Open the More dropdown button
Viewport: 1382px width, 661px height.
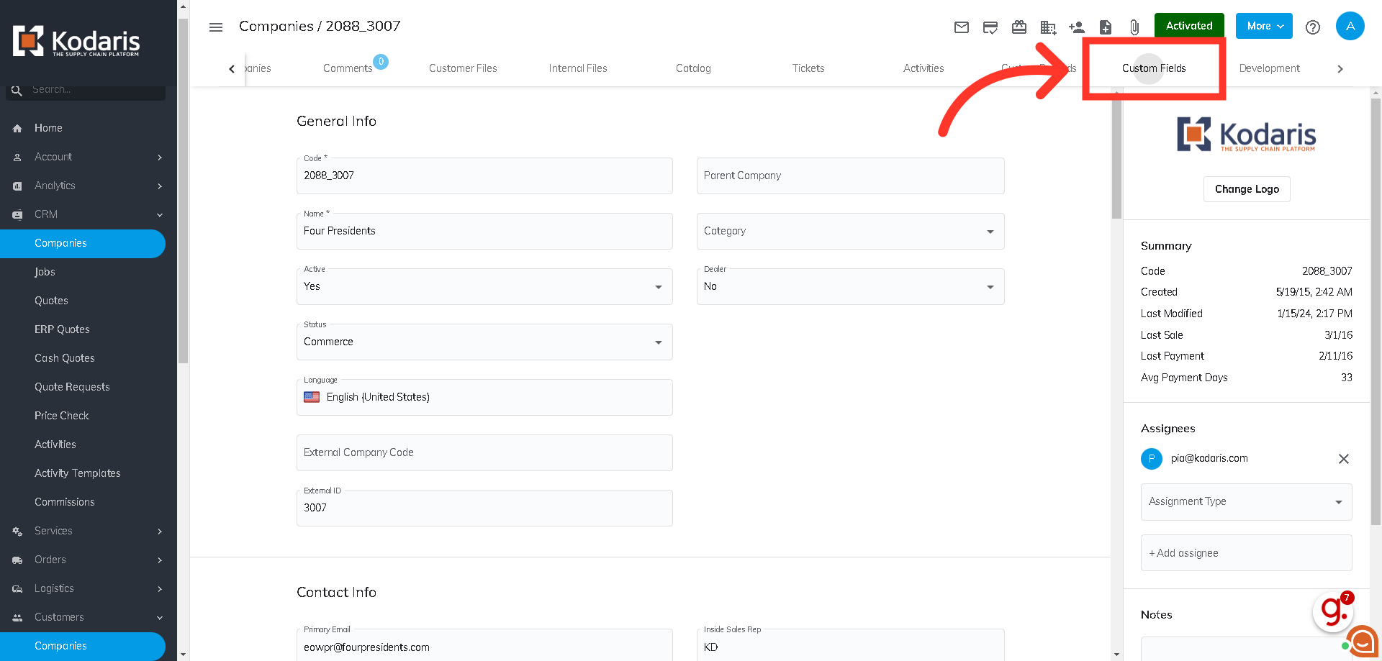[x=1264, y=26]
